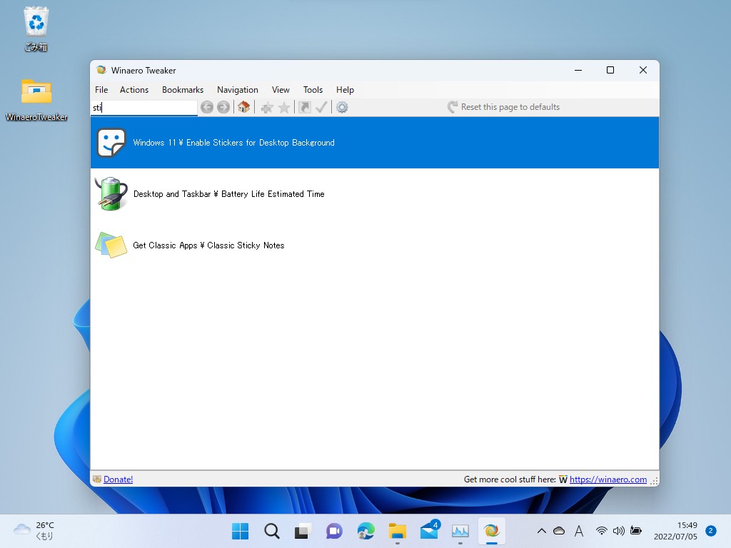
Task: Open File Explorer from taskbar
Action: pos(397,531)
